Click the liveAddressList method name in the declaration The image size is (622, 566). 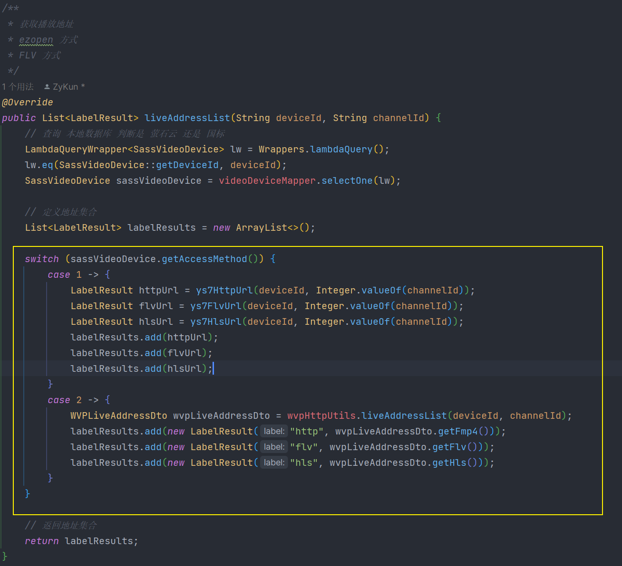[187, 118]
